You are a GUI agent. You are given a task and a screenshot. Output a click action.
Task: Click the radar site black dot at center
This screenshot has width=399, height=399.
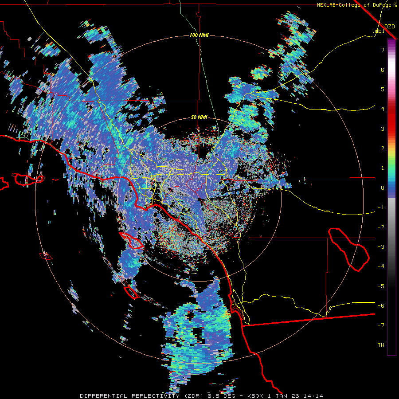(x=199, y=199)
